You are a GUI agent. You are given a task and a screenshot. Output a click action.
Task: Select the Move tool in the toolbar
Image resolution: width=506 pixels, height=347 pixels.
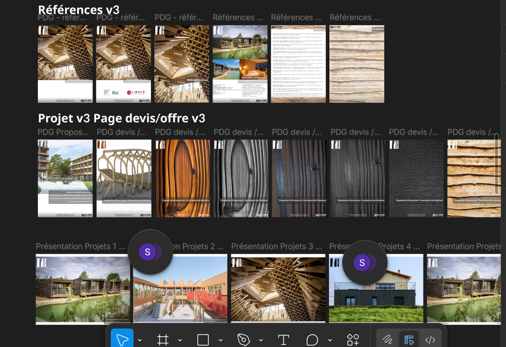pyautogui.click(x=122, y=339)
